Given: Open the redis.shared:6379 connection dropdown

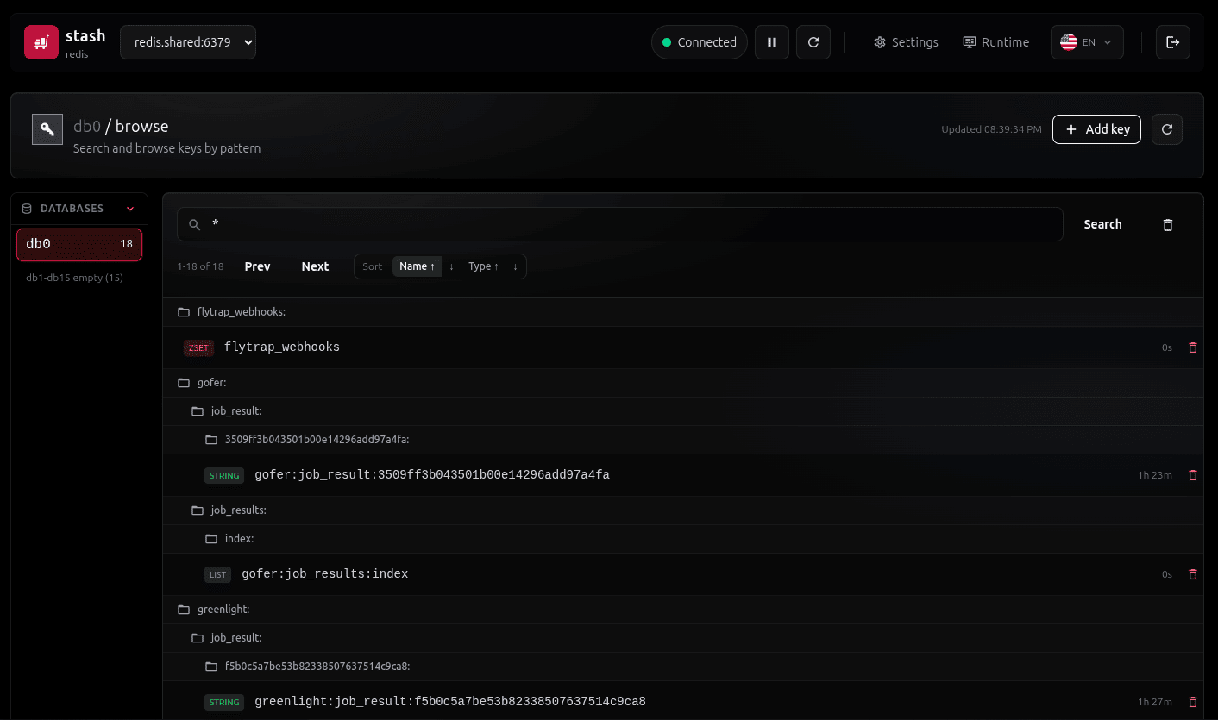Looking at the screenshot, I should click(188, 42).
